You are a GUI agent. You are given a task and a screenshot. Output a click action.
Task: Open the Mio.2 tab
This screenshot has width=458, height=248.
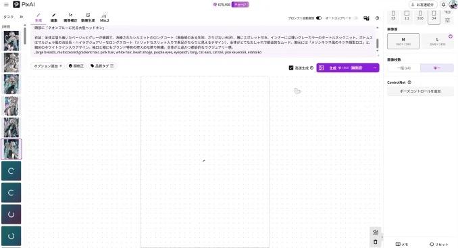click(104, 18)
